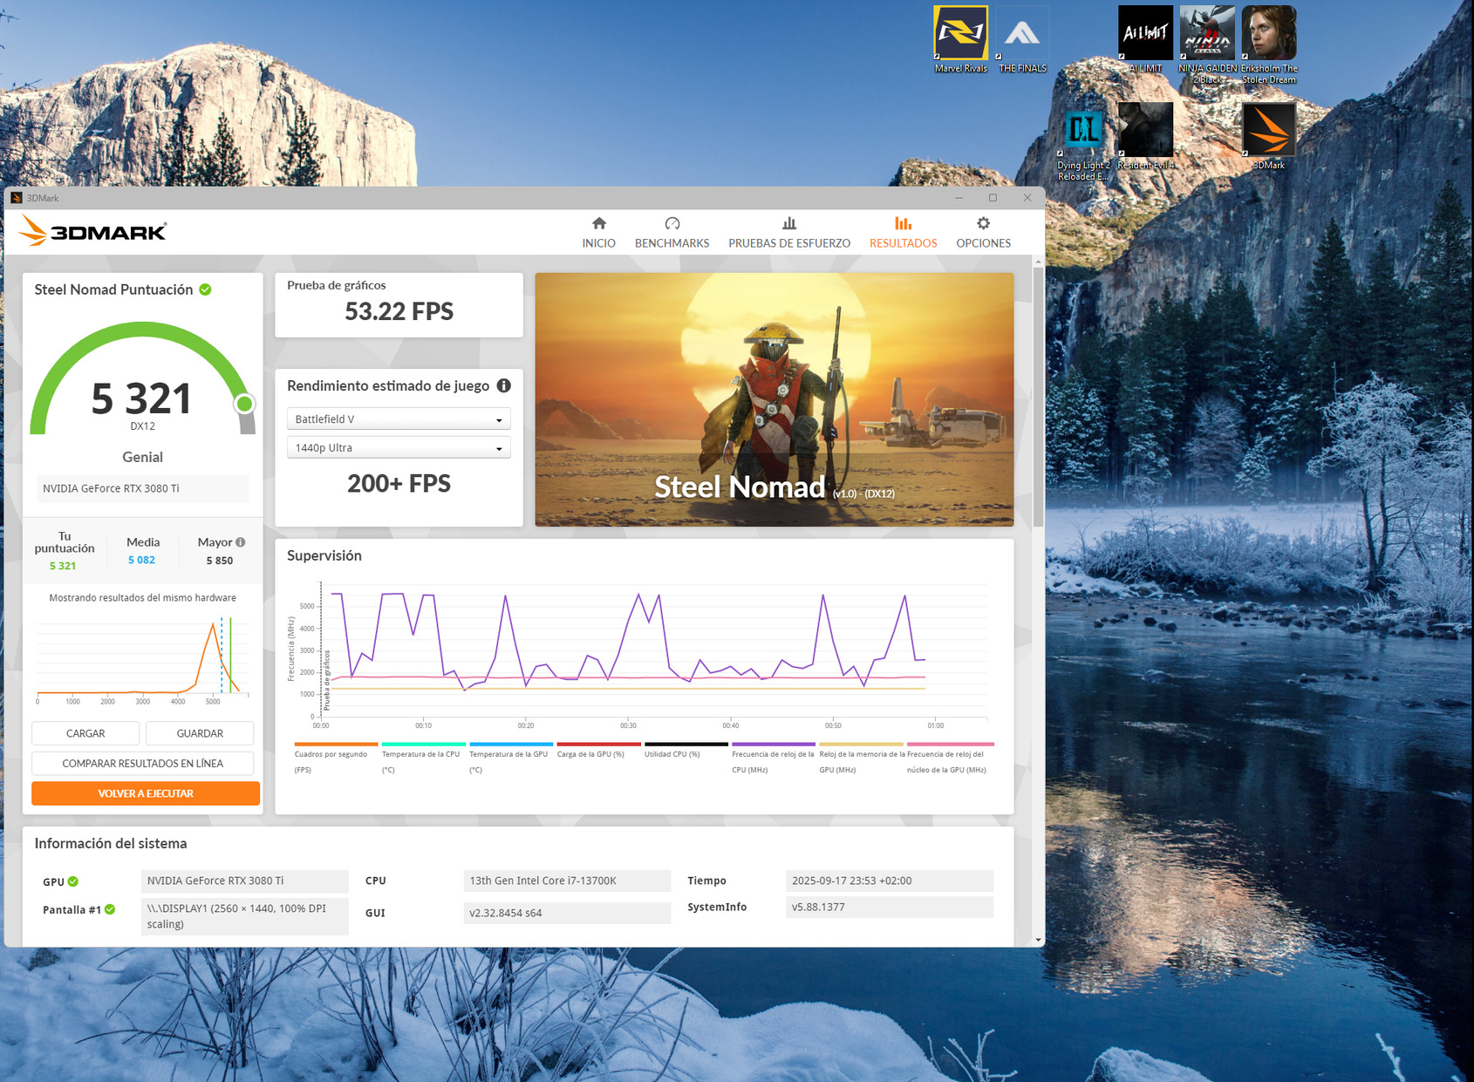Viewport: 1474px width, 1082px height.
Task: Click the Media score 5 082
Action: [x=141, y=561]
